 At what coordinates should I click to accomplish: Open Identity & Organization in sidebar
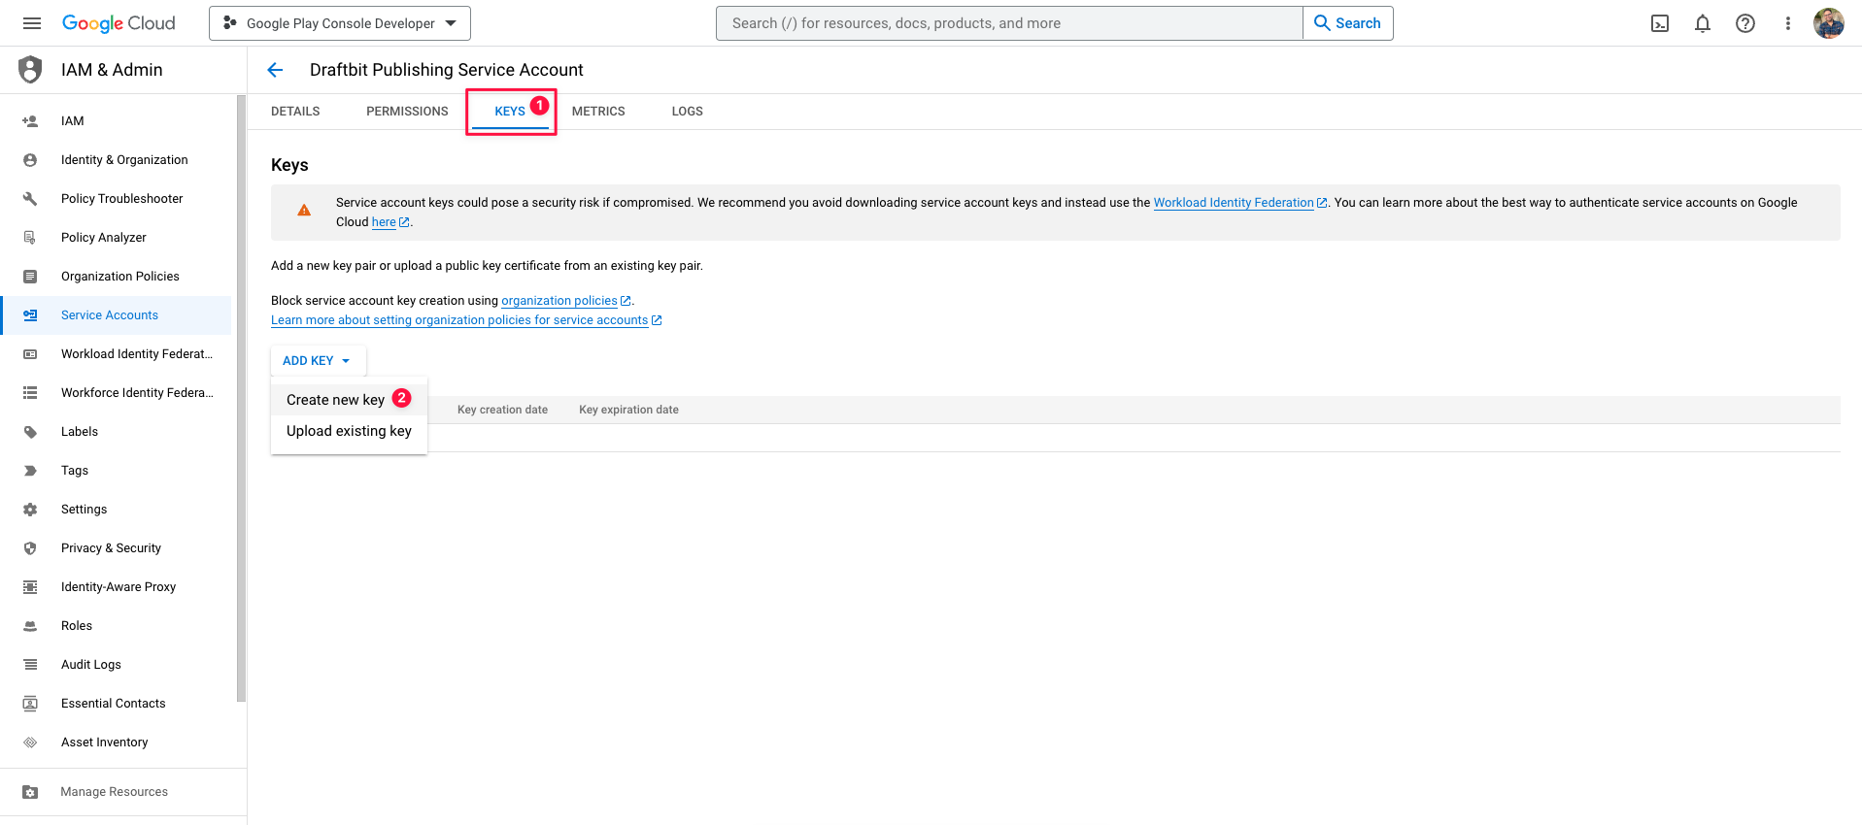click(x=116, y=160)
